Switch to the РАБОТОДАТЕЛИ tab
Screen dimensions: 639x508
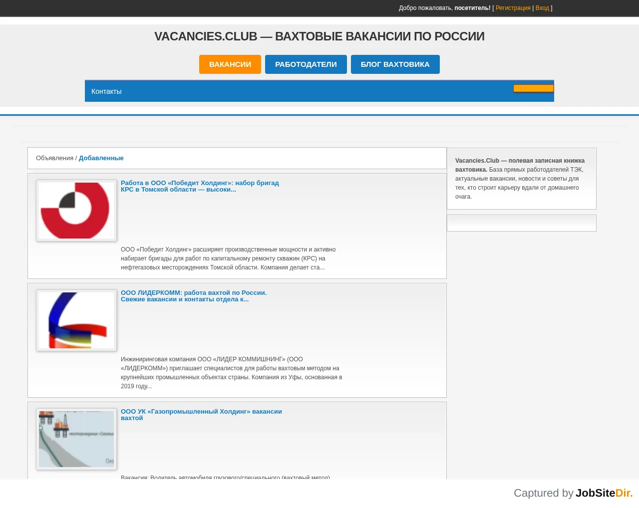tap(306, 64)
